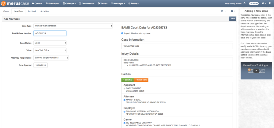The width and height of the screenshot is (274, 128).
Task: Toggle the GARY DIMATTIO applicant checkbox
Action: pos(124,88)
